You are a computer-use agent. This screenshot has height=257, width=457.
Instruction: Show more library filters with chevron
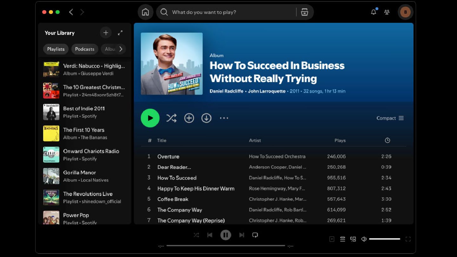[x=121, y=49]
